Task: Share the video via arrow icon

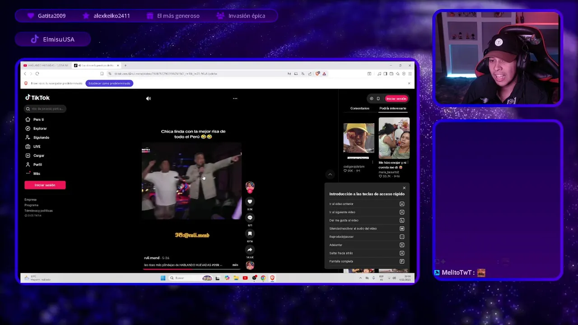Action: point(250,250)
